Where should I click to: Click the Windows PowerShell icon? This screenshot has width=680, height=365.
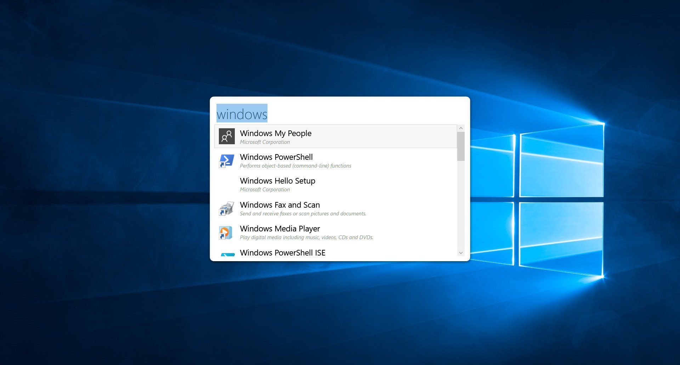coord(227,161)
